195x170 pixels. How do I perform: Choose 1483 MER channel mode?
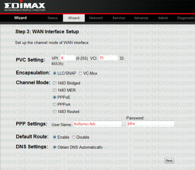(x=55, y=90)
